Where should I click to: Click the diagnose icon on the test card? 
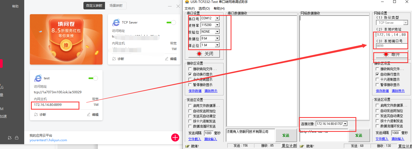click(x=36, y=114)
